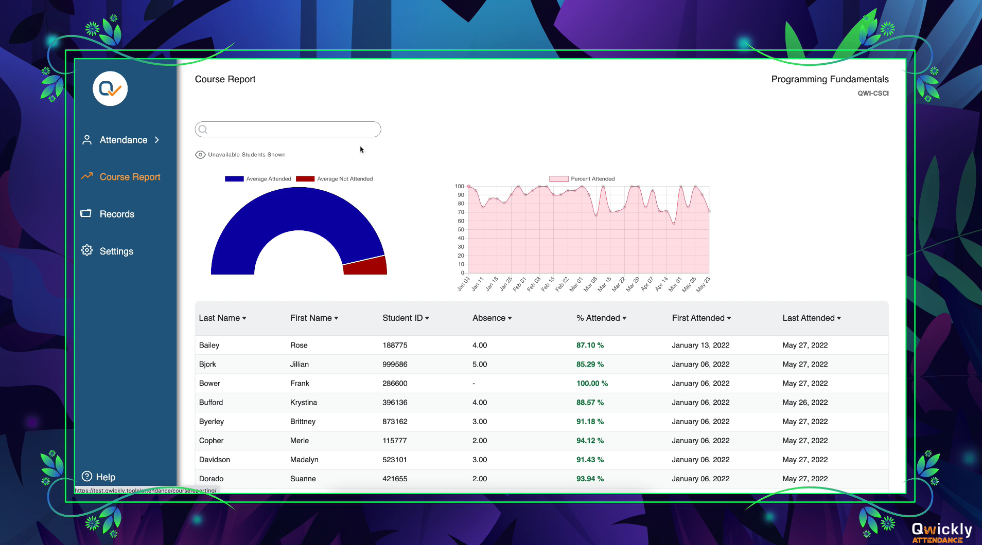Screen dimensions: 982x545
Task: Sort by % Attended column
Action: [x=601, y=318]
